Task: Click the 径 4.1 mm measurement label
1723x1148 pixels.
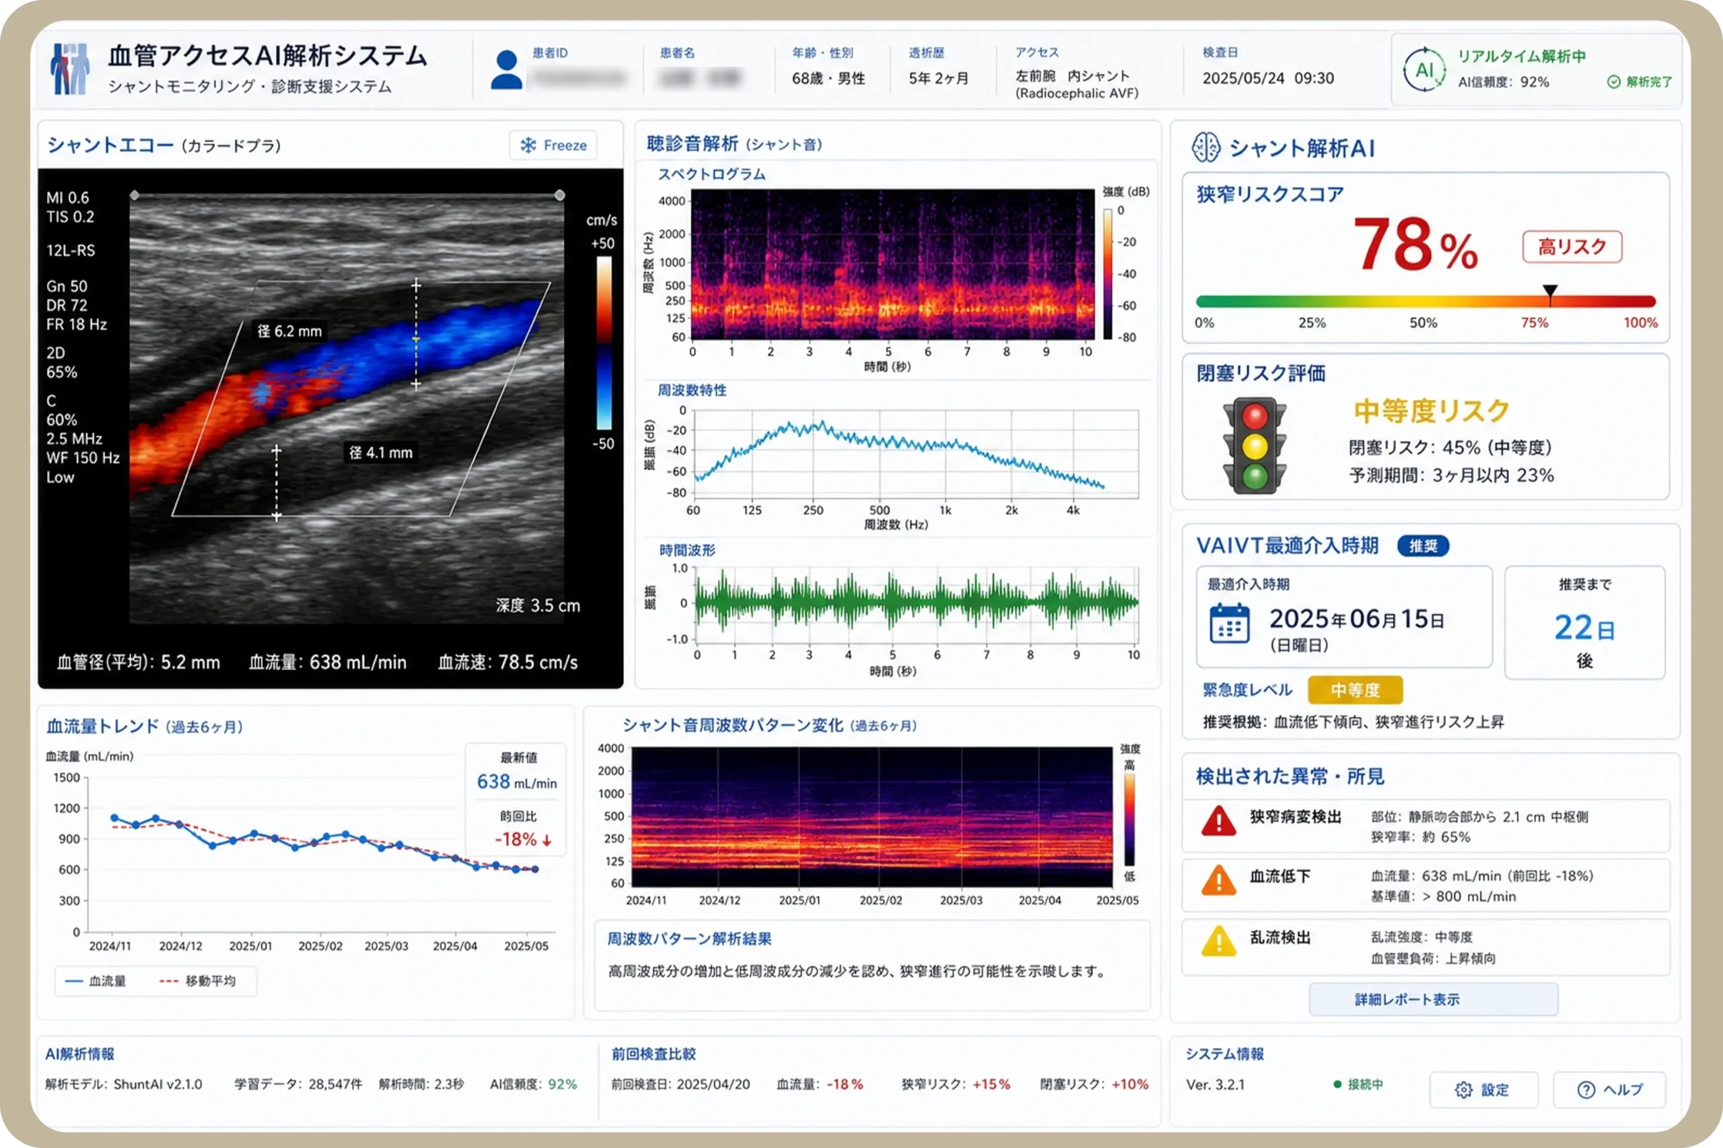Action: [x=380, y=453]
